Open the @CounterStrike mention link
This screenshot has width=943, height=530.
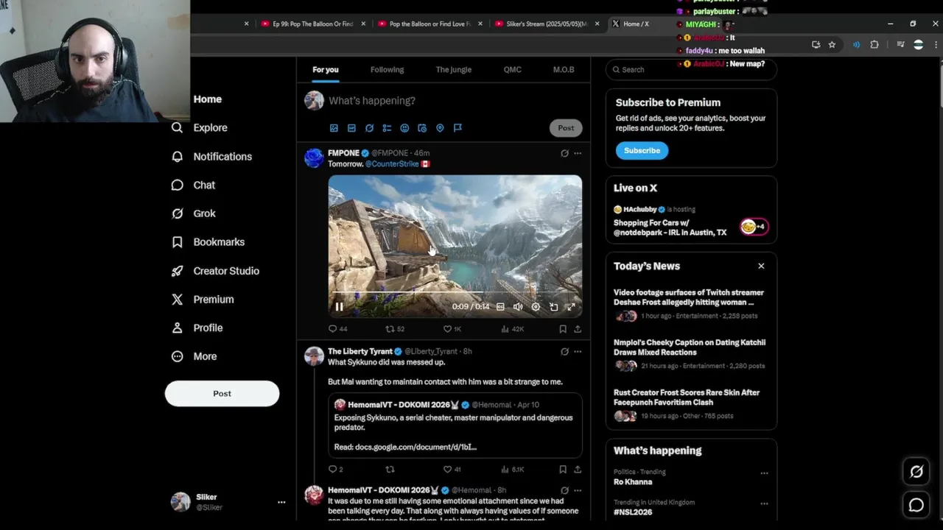[392, 164]
